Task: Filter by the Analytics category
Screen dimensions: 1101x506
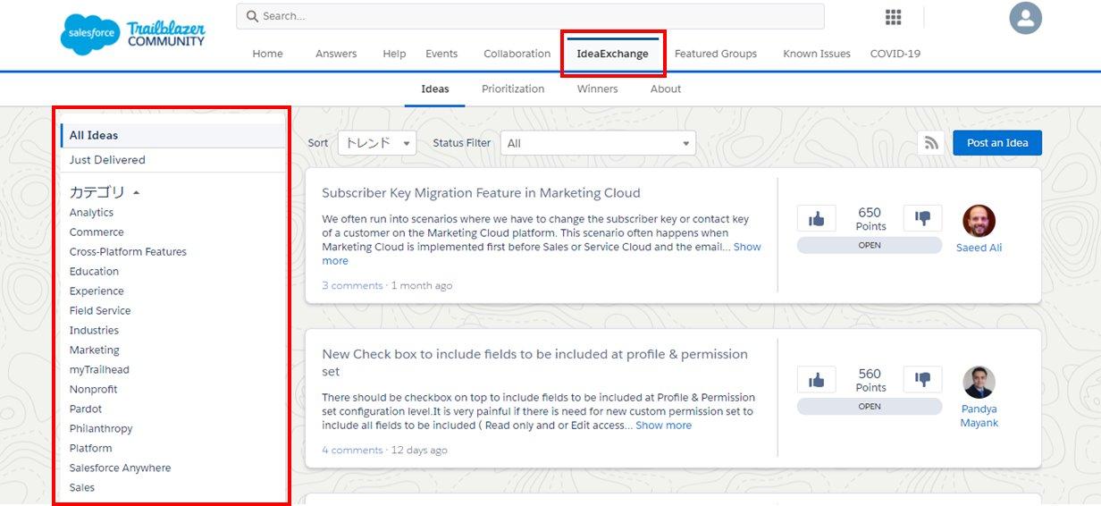Action: [x=91, y=213]
